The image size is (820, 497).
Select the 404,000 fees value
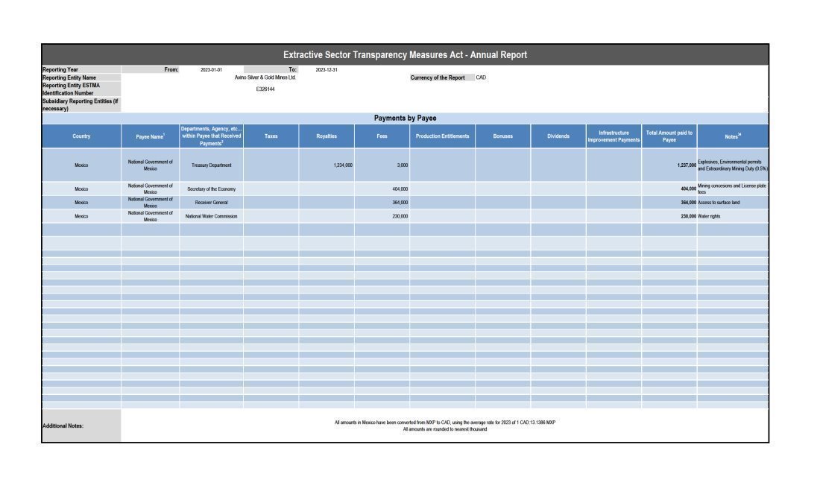click(400, 189)
